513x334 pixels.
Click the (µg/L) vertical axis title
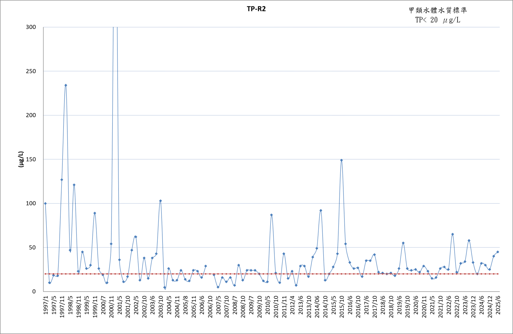click(x=21, y=159)
